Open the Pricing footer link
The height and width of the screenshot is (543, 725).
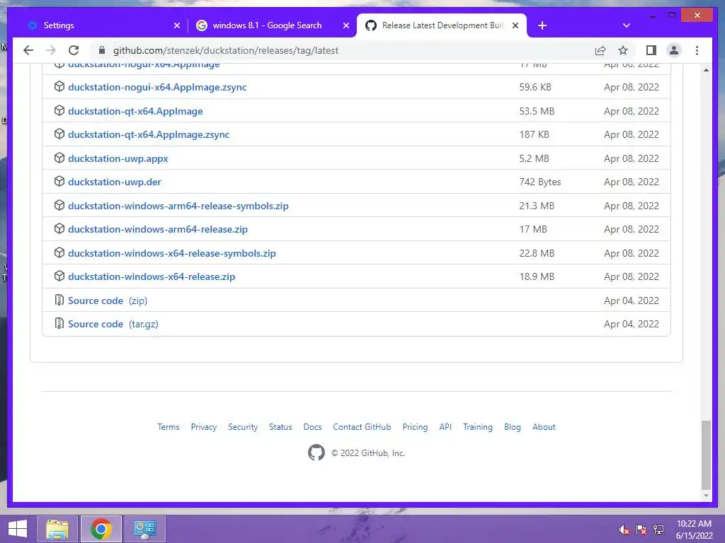(415, 427)
